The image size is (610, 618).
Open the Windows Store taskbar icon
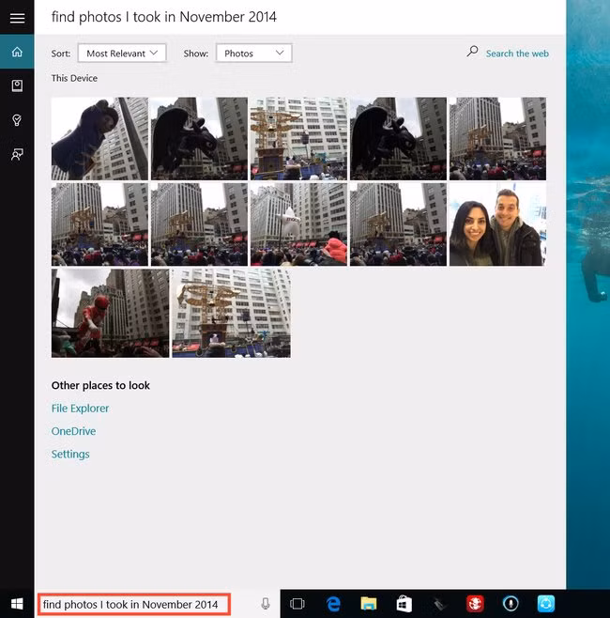click(x=404, y=604)
